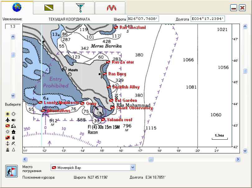Viewport: 252px width, 188px height.
Task: Select the triangle marker type
Action: tap(13, 150)
